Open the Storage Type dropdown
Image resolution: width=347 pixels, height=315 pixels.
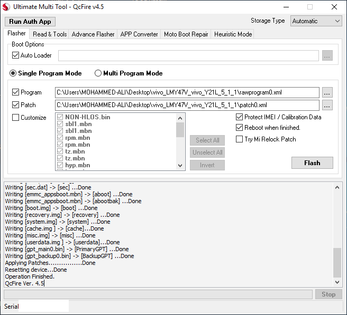(316, 21)
